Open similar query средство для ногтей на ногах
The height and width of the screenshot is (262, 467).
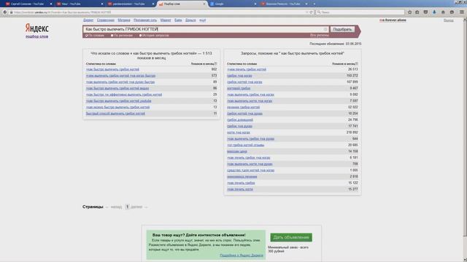(250, 170)
